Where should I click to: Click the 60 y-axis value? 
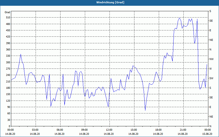pos(9,113)
